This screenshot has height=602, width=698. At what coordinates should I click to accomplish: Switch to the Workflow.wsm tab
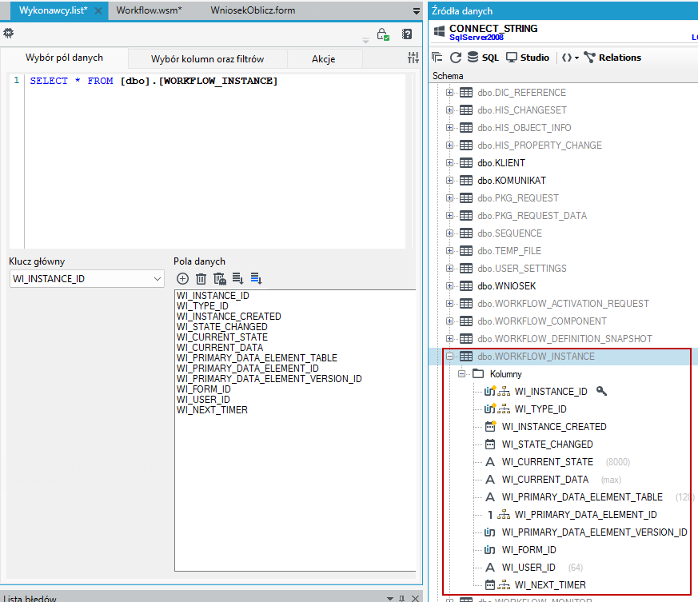[x=150, y=10]
